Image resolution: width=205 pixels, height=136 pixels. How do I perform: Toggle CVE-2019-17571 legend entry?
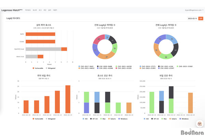pos(148,66)
